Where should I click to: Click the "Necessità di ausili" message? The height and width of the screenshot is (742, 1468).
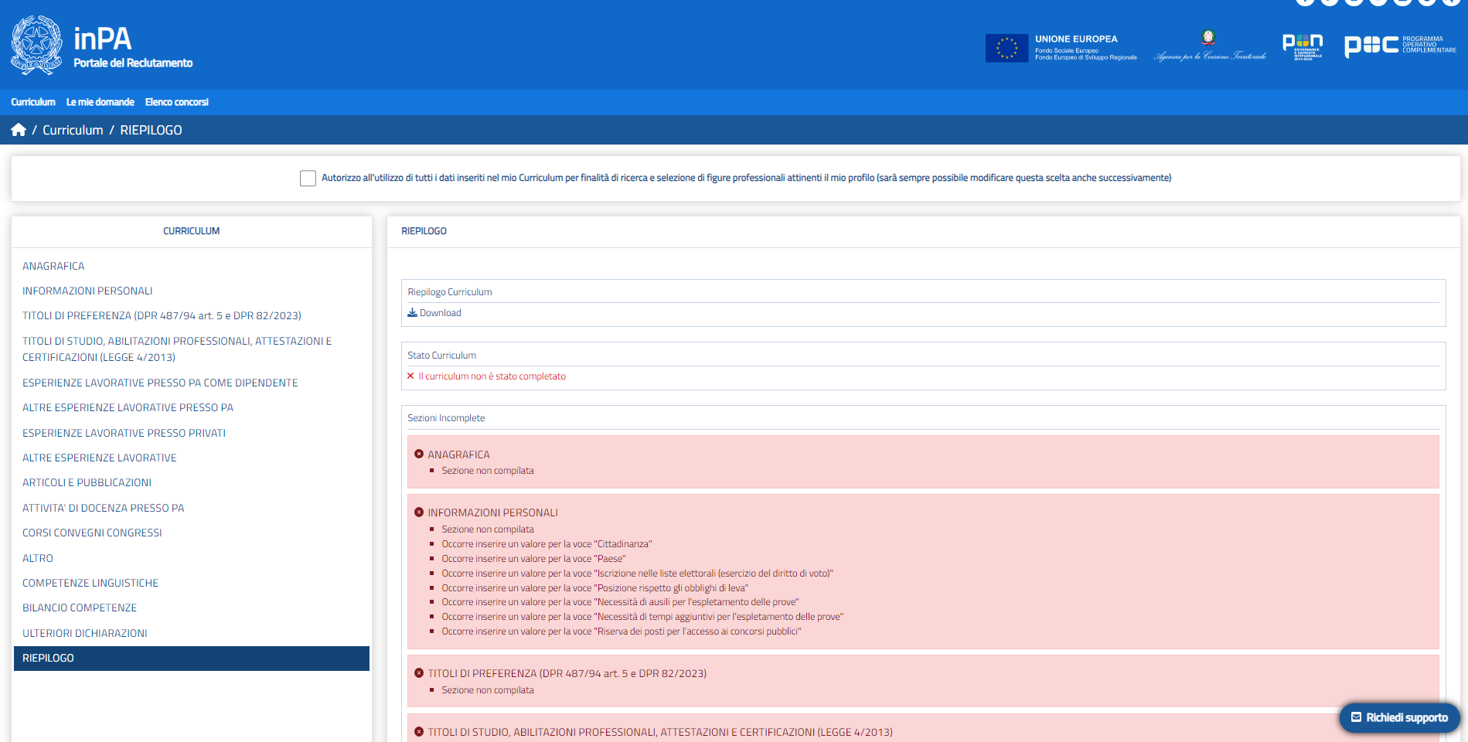tap(620, 602)
